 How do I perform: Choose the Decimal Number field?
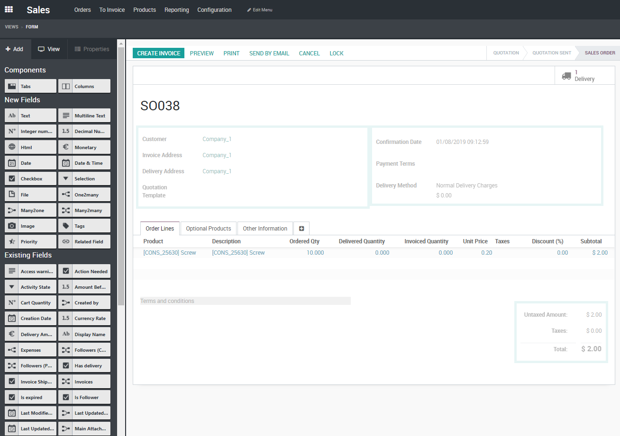point(84,131)
